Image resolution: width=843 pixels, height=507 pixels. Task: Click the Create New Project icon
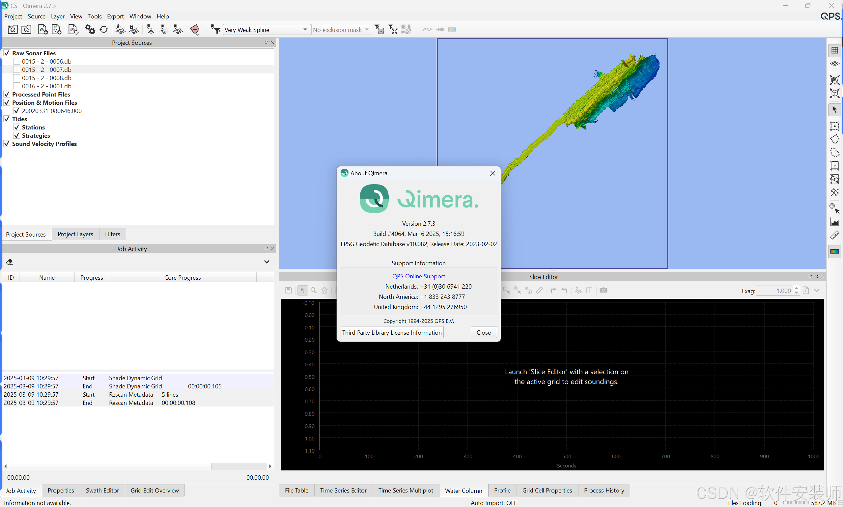pos(13,30)
